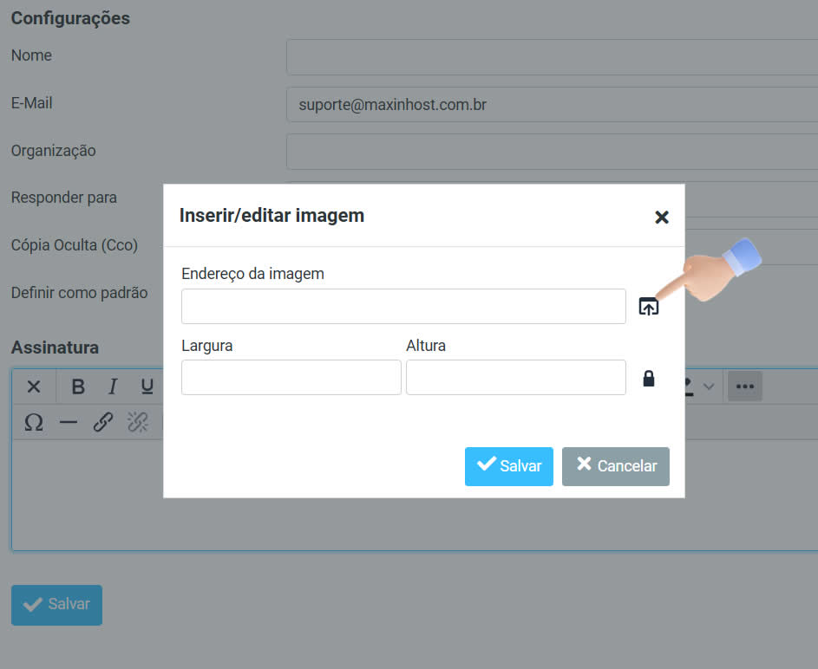Screen dimensions: 818x669
Task: Click the Cancelar button
Action: (x=615, y=466)
